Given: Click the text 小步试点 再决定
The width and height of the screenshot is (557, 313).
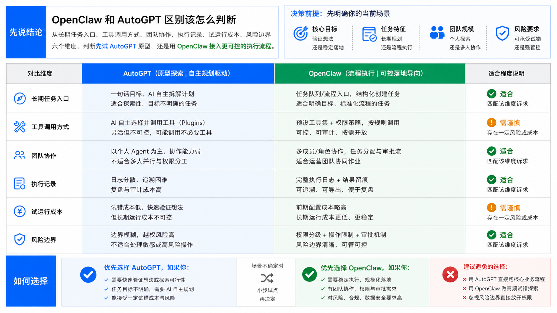Looking at the screenshot, I should coord(267,295).
